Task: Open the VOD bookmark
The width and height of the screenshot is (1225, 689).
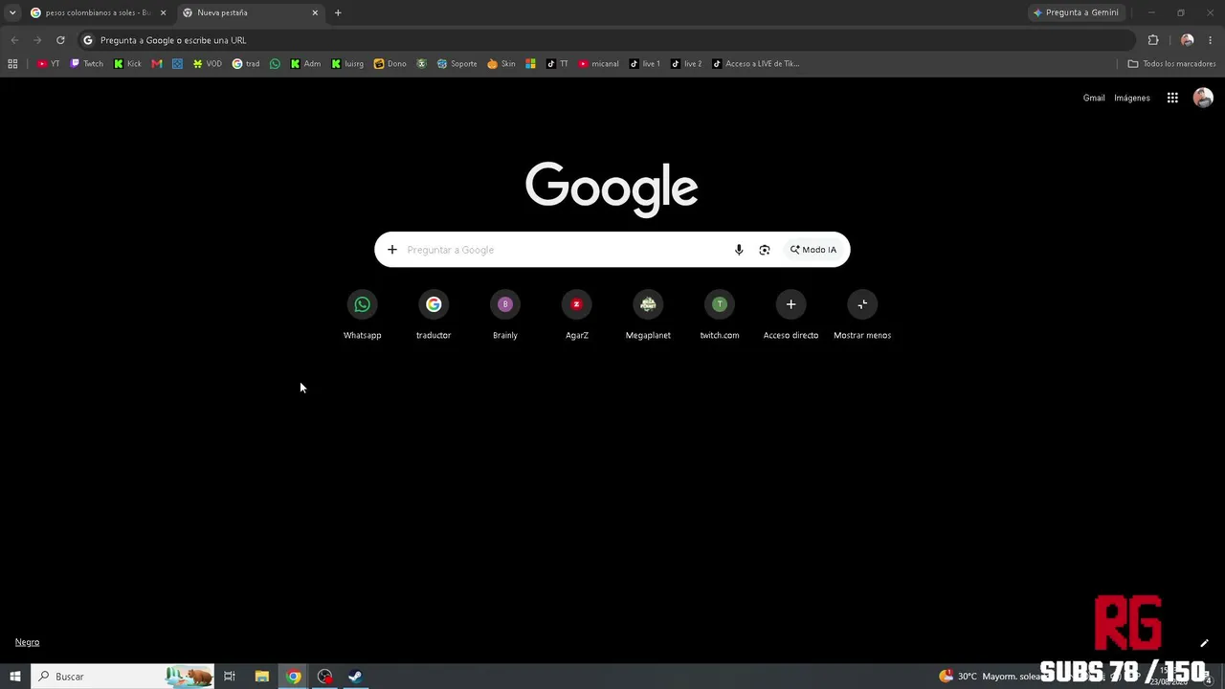Action: pos(207,64)
